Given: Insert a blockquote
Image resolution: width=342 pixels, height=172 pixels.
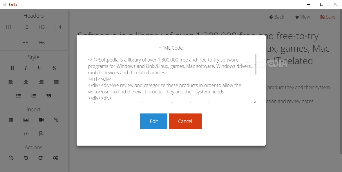Looking at the screenshot, I should tap(49, 96).
